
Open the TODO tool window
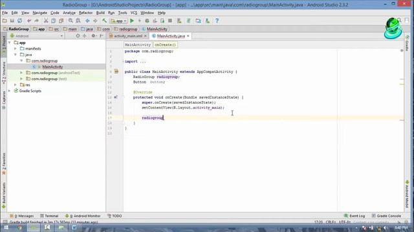click(x=114, y=216)
